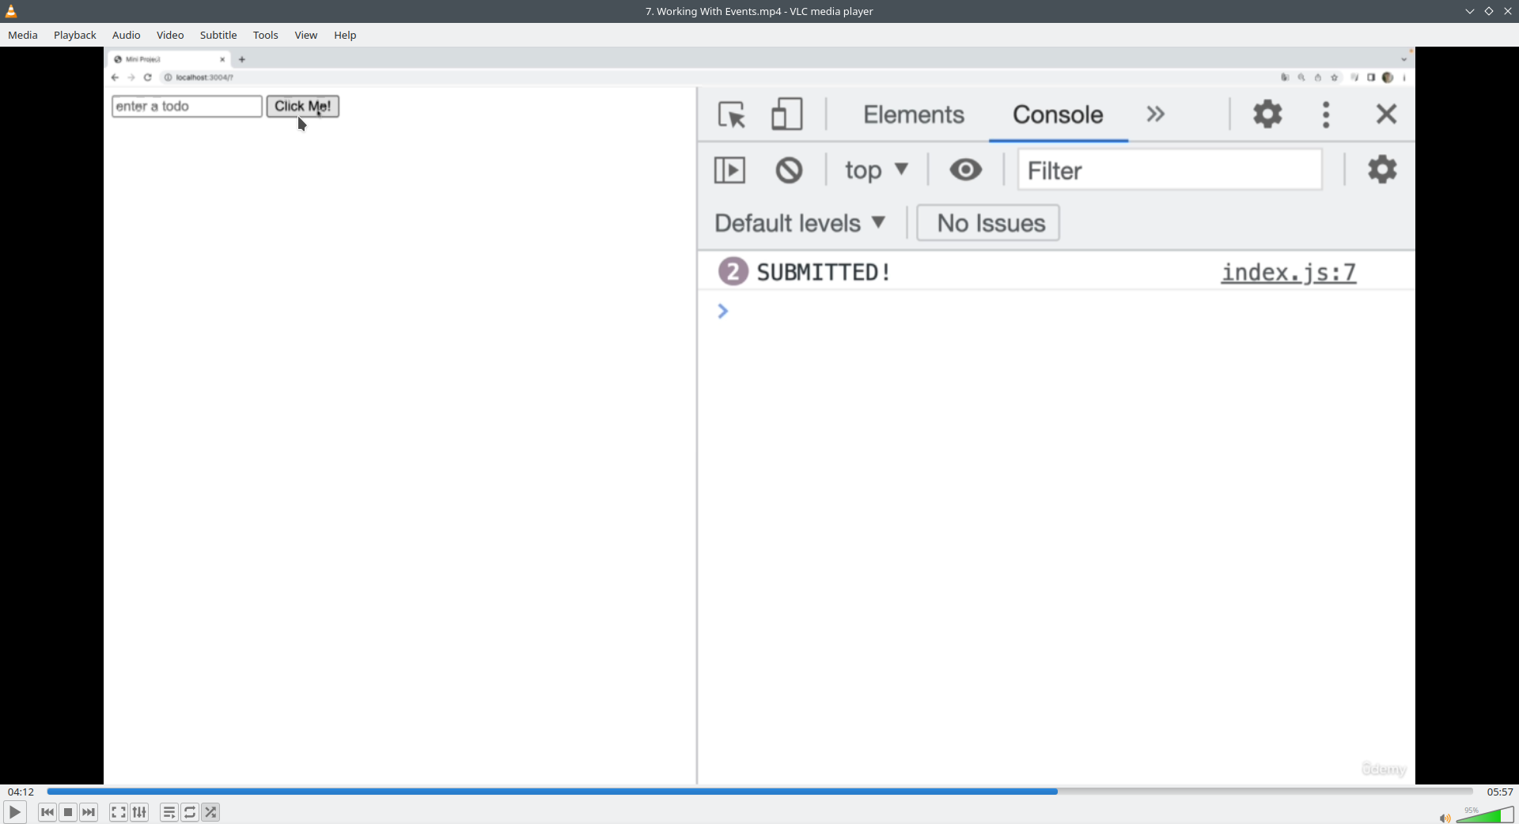Viewport: 1519px width, 824px height.
Task: Open VLC extended settings
Action: 140,812
